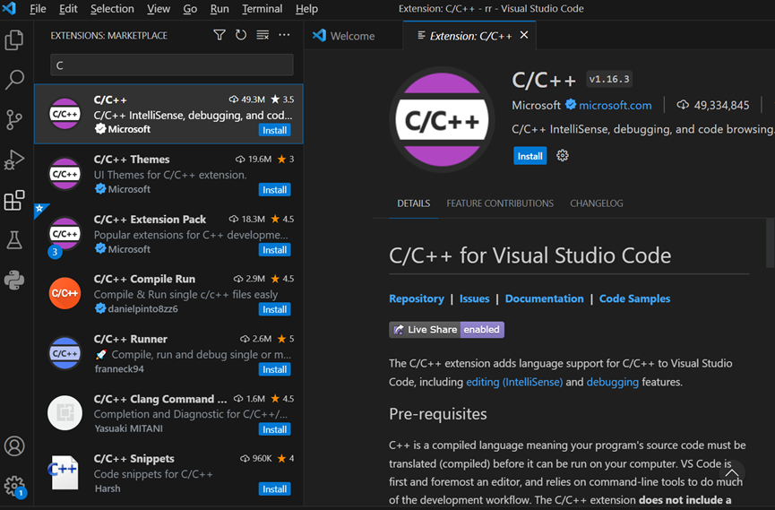Open Source Control view

(14, 119)
